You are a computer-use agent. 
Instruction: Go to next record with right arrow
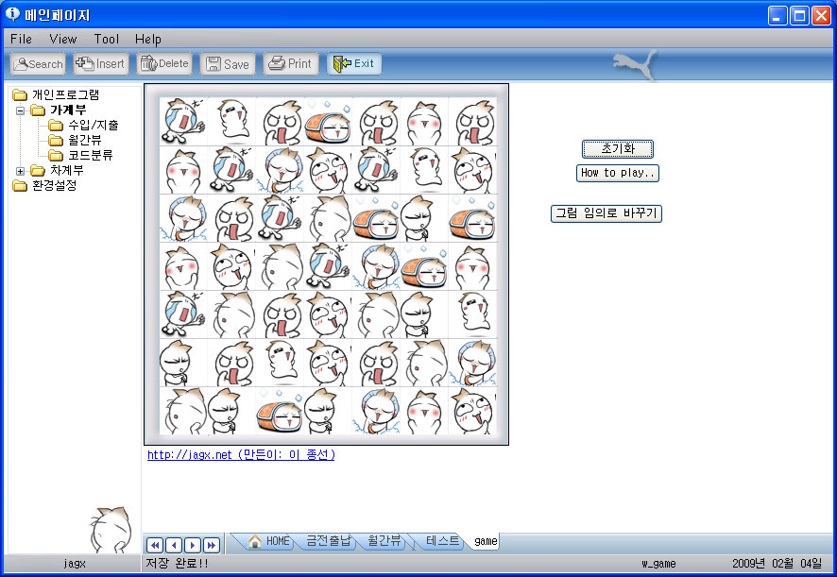tap(193, 545)
